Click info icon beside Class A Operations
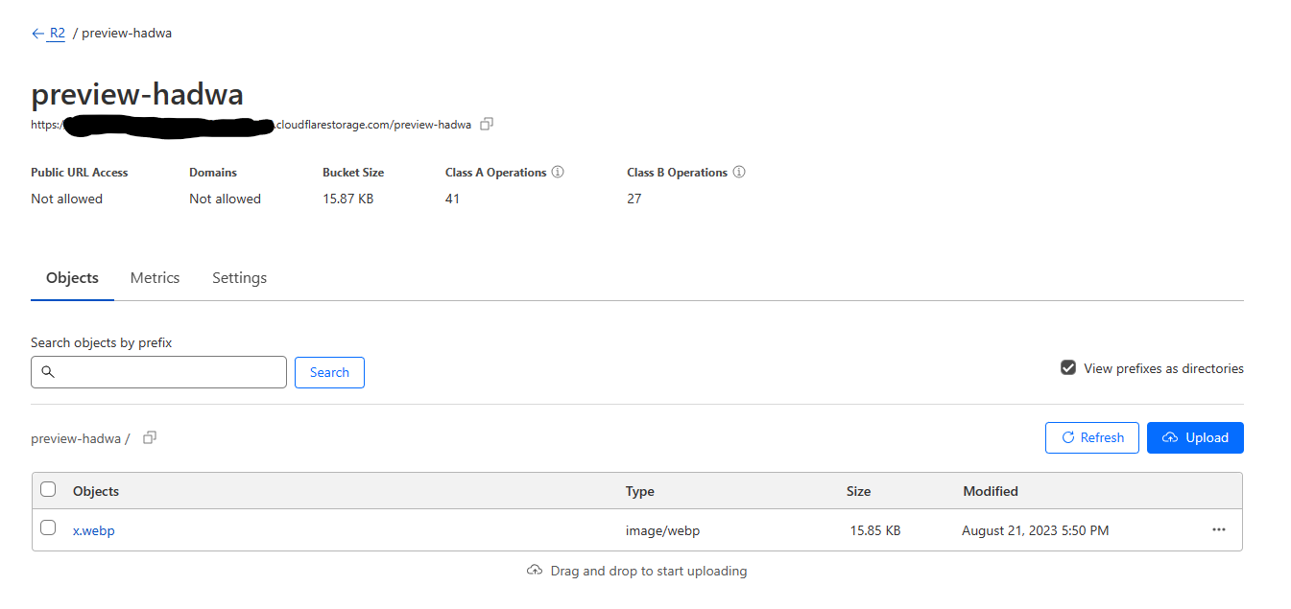1291x609 pixels. click(x=558, y=173)
